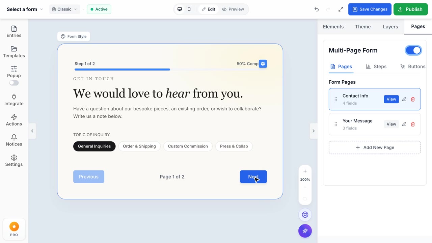Viewport: 432px width, 243px height.
Task: Toggle the Multi-Page Form switch
Action: pos(413,50)
